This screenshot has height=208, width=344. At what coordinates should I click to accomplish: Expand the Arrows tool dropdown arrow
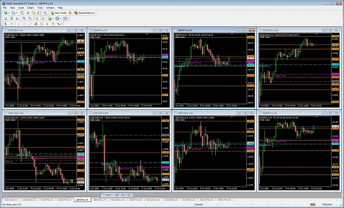click(x=62, y=24)
